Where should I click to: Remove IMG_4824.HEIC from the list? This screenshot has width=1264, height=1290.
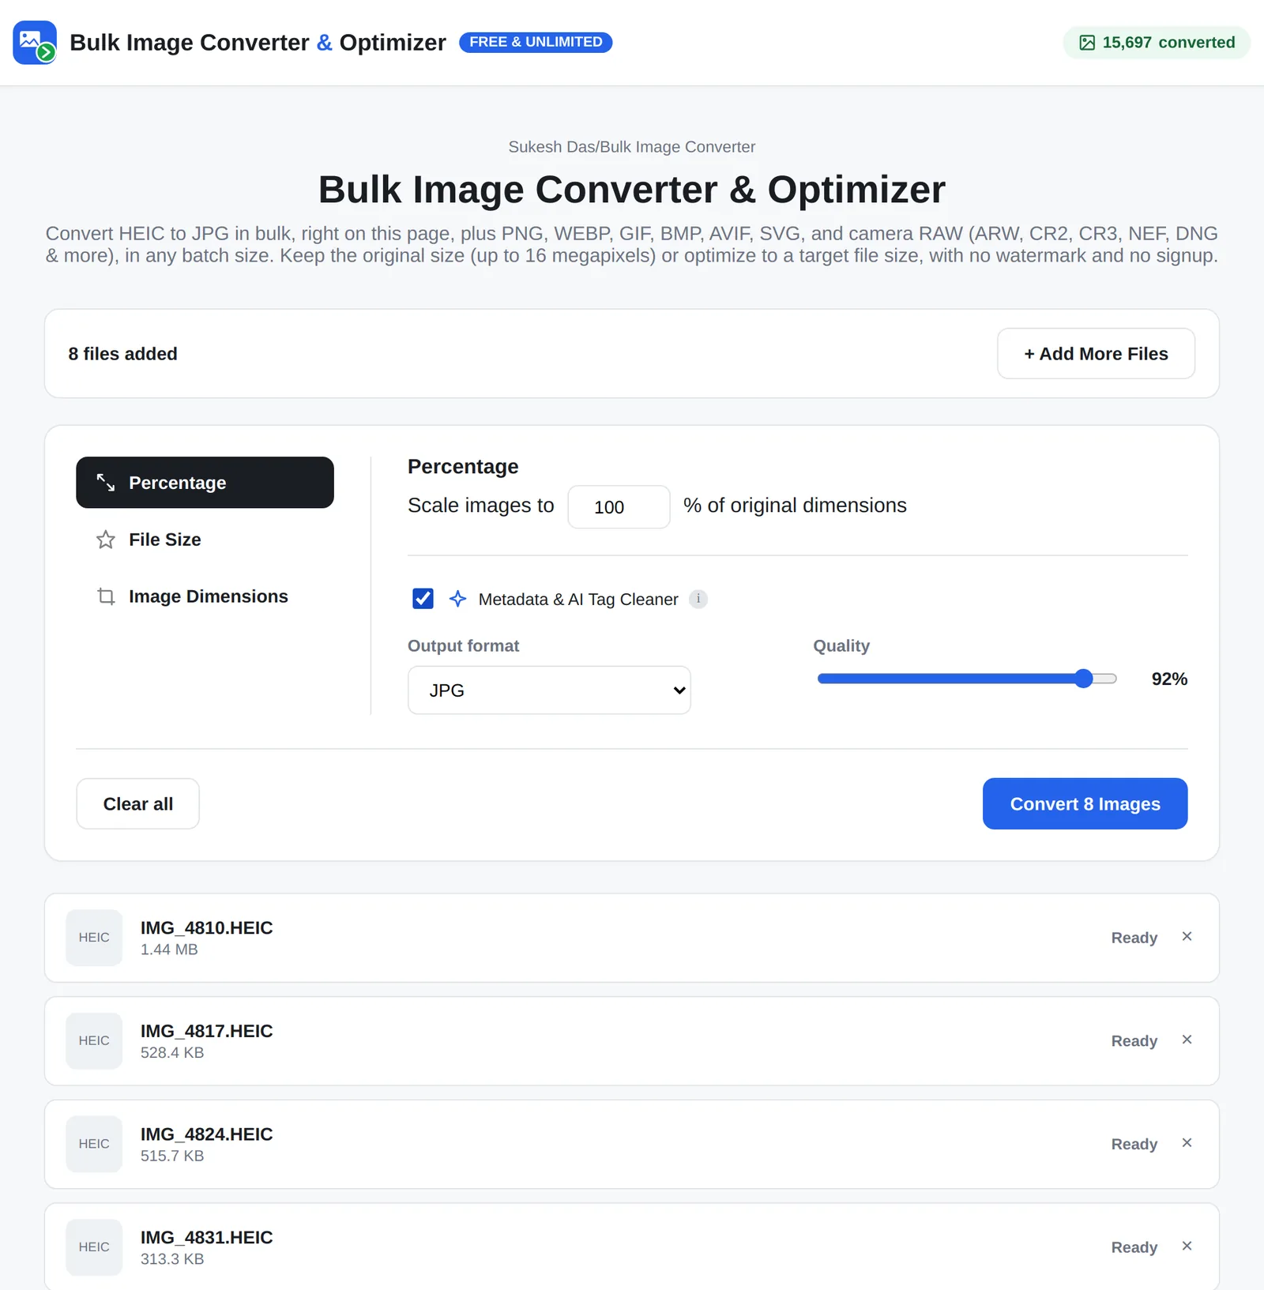pos(1187,1143)
